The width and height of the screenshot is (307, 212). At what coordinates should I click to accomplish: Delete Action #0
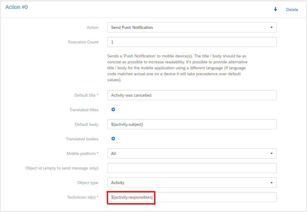pyautogui.click(x=292, y=10)
